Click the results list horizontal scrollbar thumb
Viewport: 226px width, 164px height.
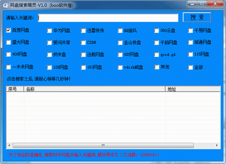103,145
